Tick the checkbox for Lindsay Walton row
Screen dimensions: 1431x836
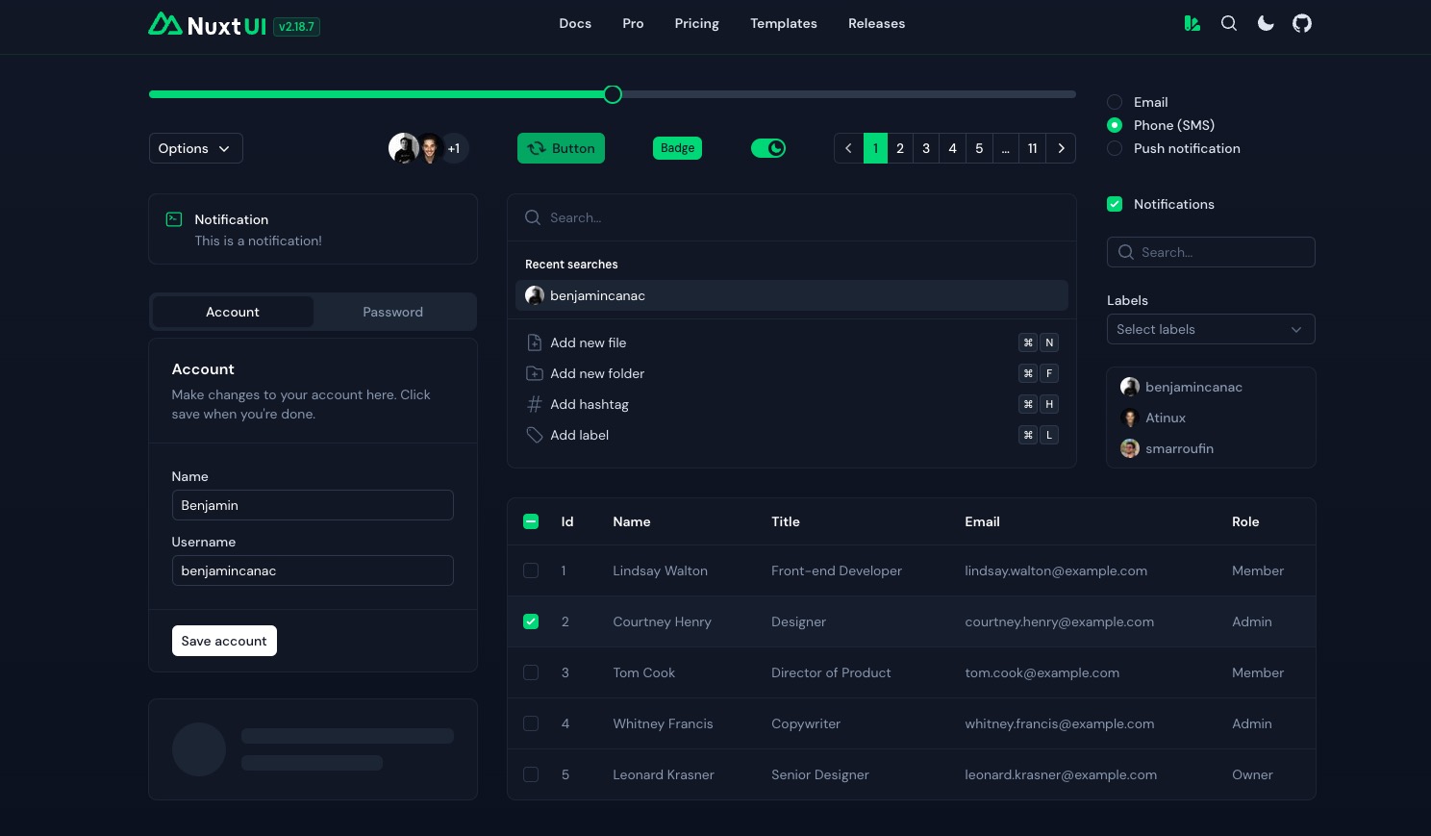tap(531, 570)
